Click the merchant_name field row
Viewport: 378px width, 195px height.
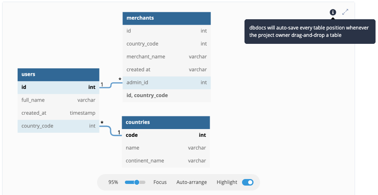click(167, 57)
